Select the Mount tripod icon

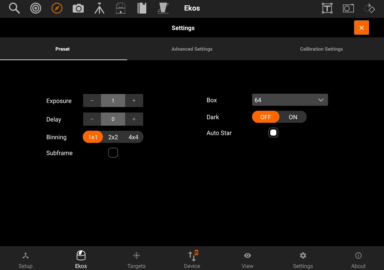[x=99, y=8]
